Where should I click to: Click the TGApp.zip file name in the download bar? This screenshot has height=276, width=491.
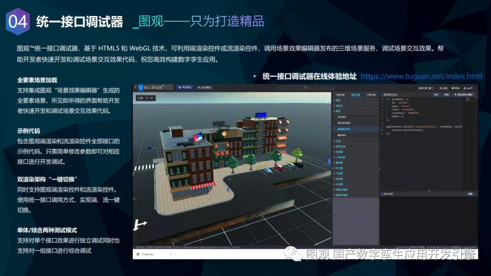[147, 254]
